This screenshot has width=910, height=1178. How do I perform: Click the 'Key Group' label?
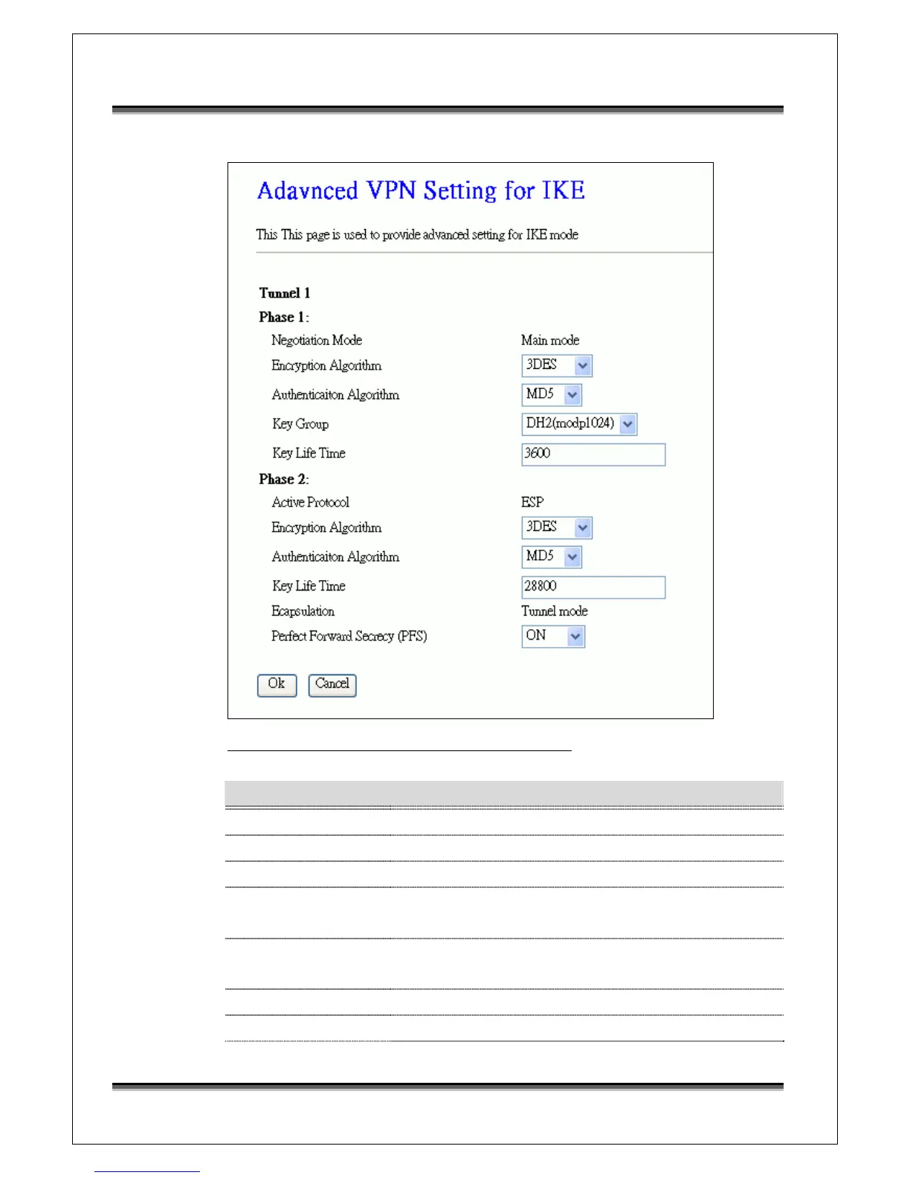point(300,424)
